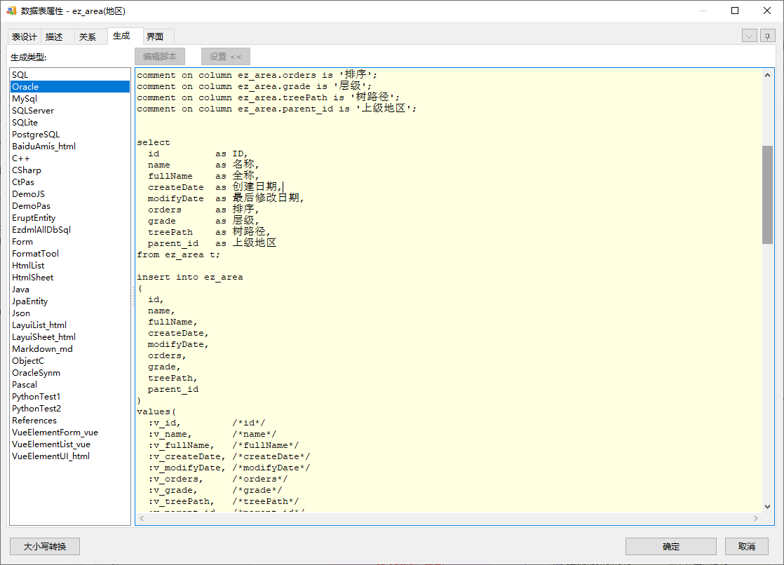
Task: Select VueElementForm_vue template
Action: pos(70,433)
